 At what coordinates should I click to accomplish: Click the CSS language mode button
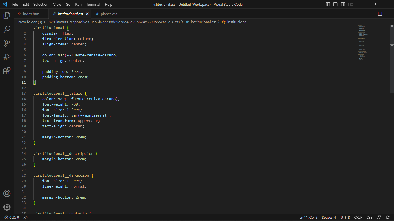(x=369, y=218)
